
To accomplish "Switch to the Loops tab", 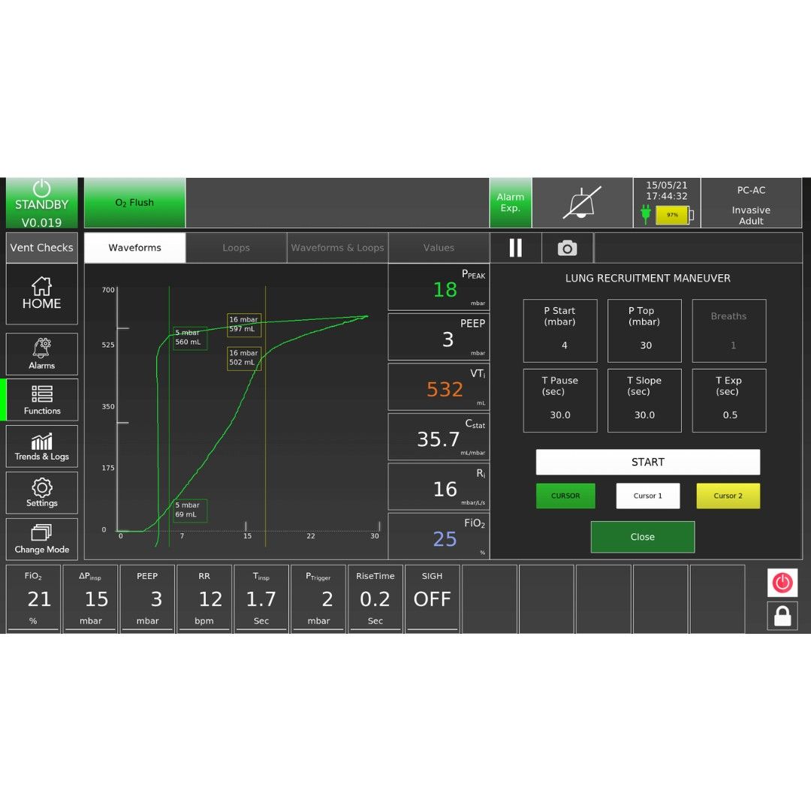I will [x=236, y=248].
